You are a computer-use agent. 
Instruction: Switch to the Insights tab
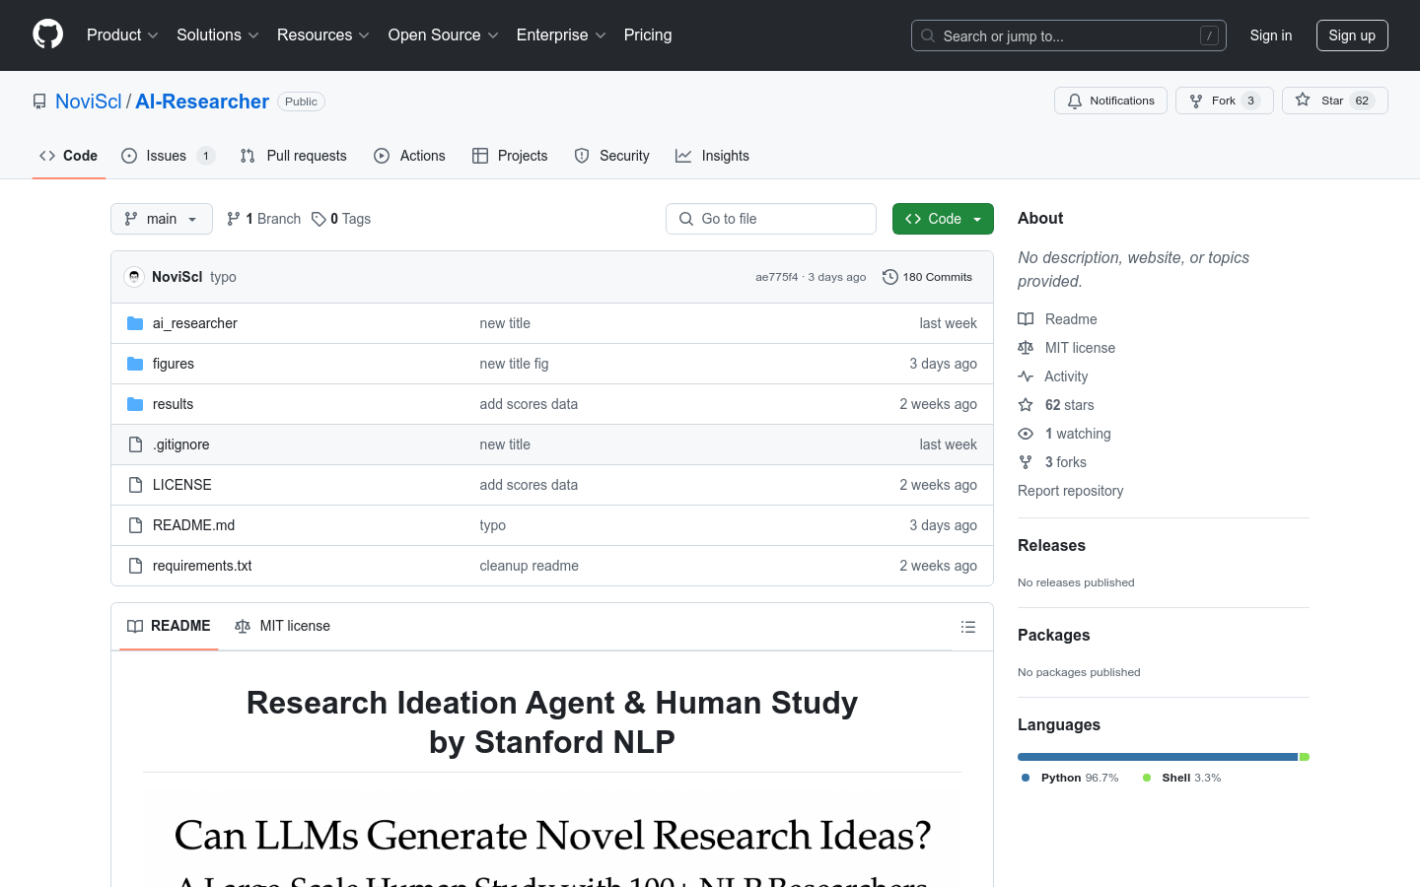712,156
